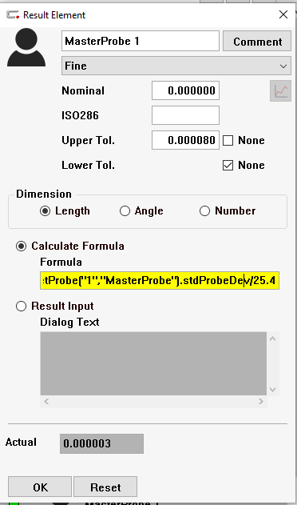The image size is (297, 505).
Task: Toggle the Upper Tol. None checkbox
Action: point(228,140)
